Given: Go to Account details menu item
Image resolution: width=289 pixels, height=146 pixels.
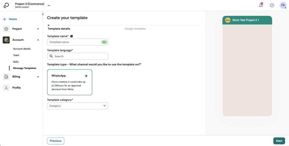Looking at the screenshot, I should (x=22, y=49).
